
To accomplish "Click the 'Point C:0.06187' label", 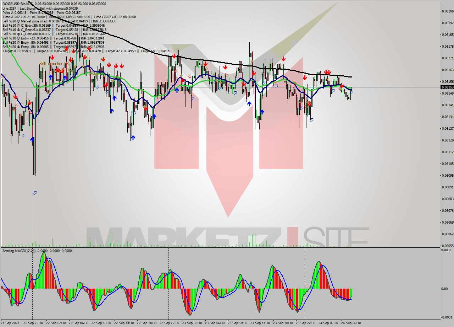I will [x=68, y=12].
